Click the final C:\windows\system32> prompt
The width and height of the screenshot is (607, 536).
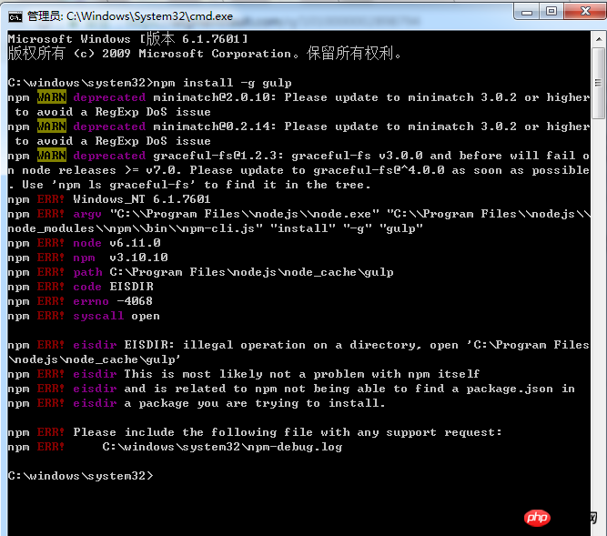point(80,476)
